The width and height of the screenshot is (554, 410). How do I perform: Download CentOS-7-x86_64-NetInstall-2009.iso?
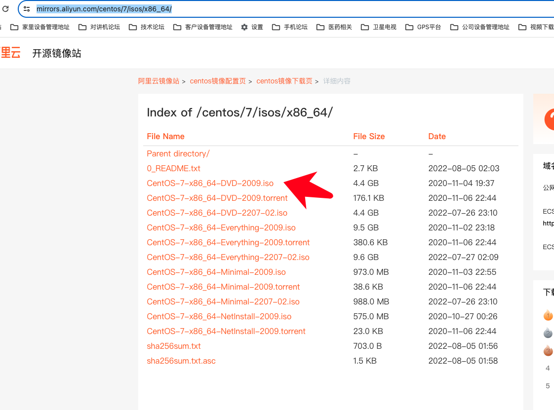[x=219, y=317]
